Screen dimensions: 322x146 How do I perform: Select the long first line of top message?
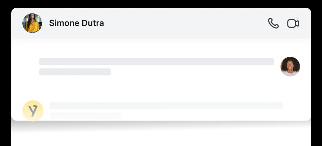157,62
